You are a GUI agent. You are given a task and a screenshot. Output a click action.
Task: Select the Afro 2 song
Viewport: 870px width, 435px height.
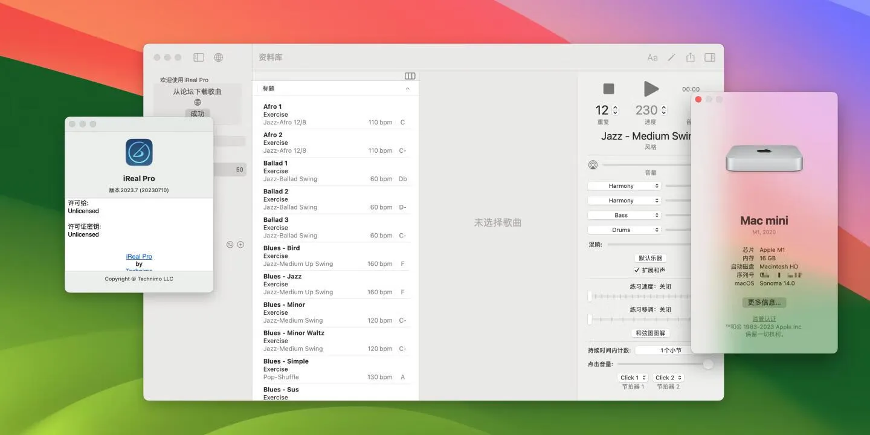[x=335, y=143]
